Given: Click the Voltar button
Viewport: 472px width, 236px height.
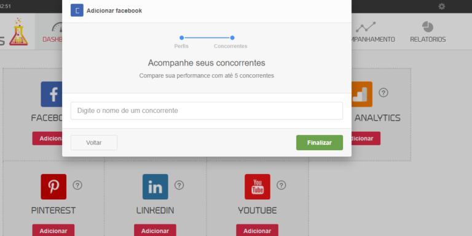Looking at the screenshot, I should click(94, 143).
